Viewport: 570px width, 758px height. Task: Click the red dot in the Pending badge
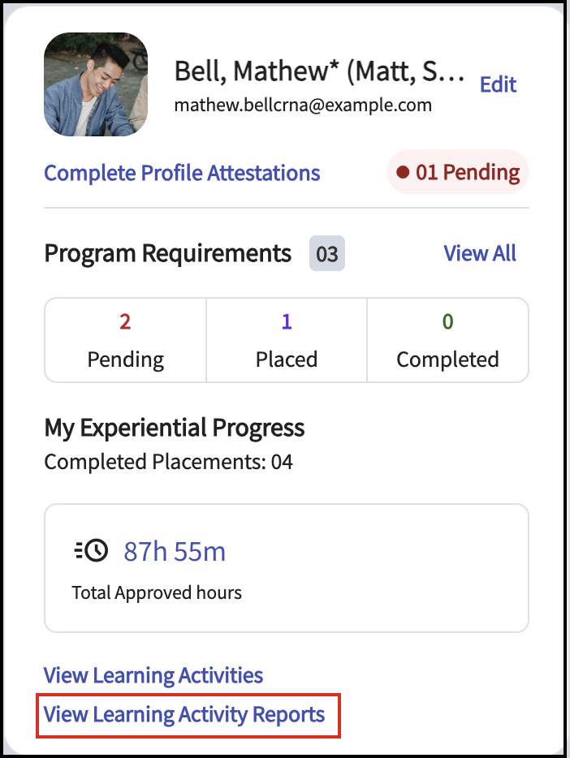(x=403, y=172)
